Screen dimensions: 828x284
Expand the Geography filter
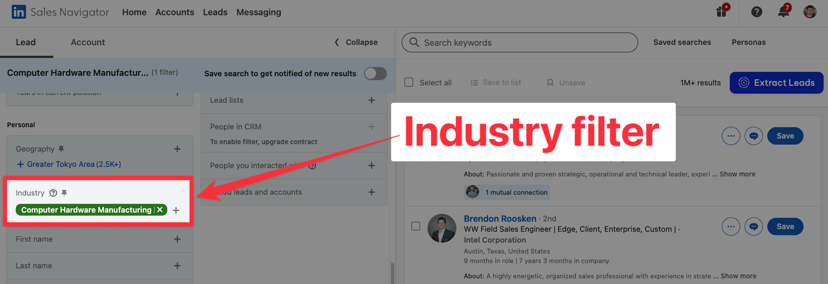[x=177, y=149]
